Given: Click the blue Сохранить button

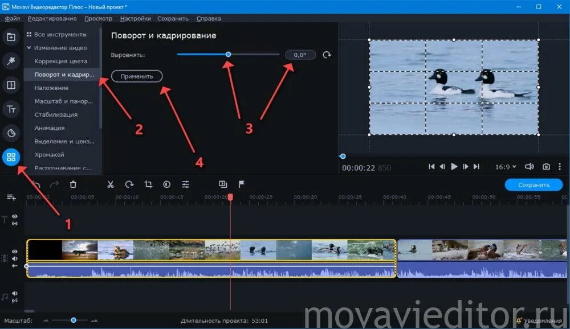Looking at the screenshot, I should click(534, 185).
